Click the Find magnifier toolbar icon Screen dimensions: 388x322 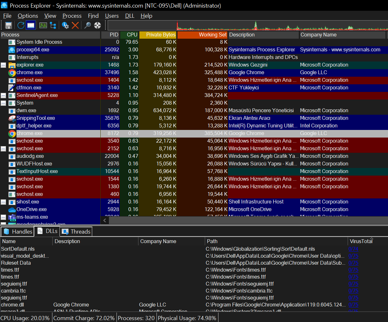pyautogui.click(x=88, y=25)
